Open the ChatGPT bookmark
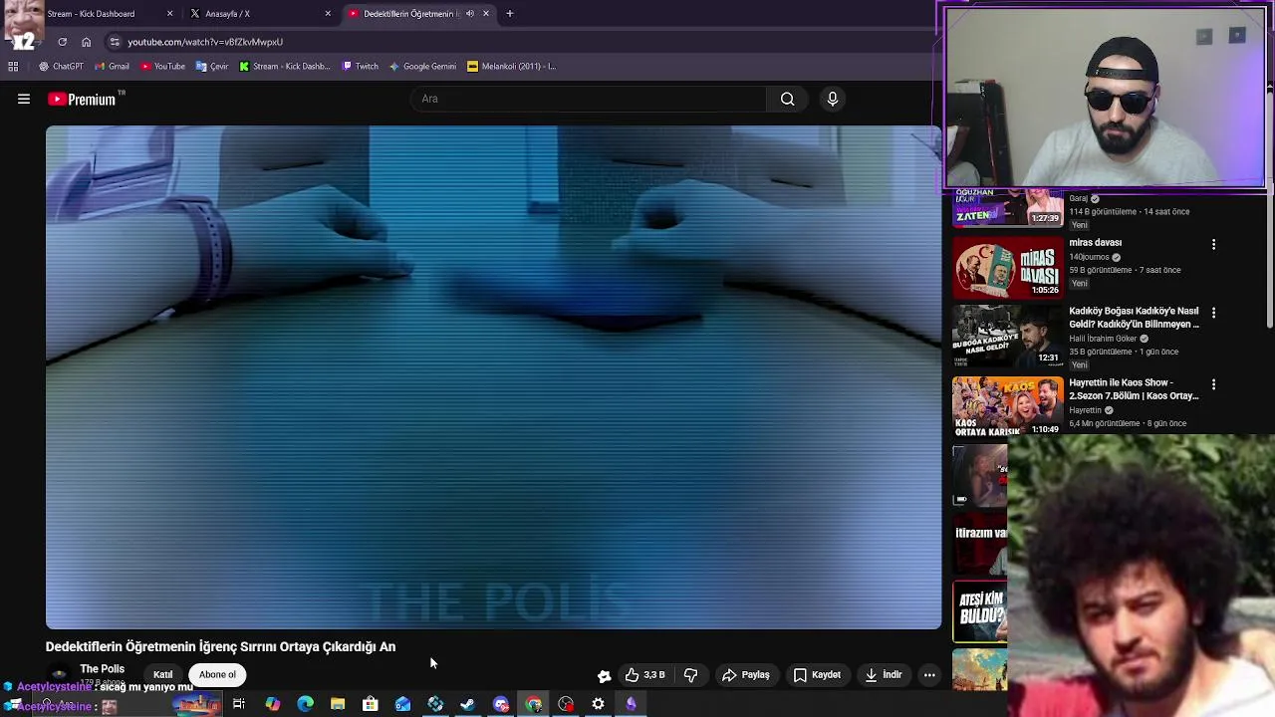The height and width of the screenshot is (717, 1275). [x=61, y=67]
